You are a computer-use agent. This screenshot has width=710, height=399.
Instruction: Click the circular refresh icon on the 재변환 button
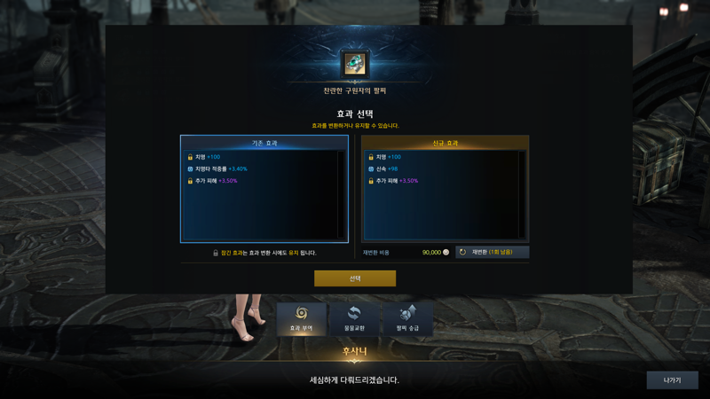[x=462, y=252]
